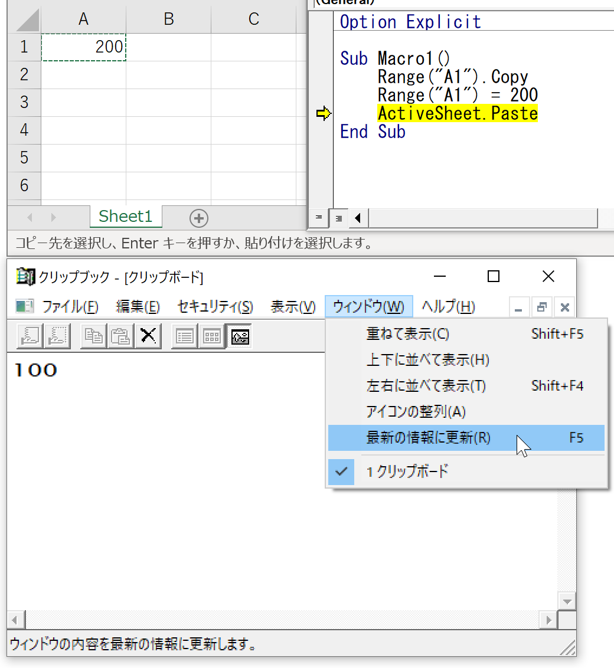Select column B header
The width and height of the screenshot is (614, 668).
coord(169,19)
